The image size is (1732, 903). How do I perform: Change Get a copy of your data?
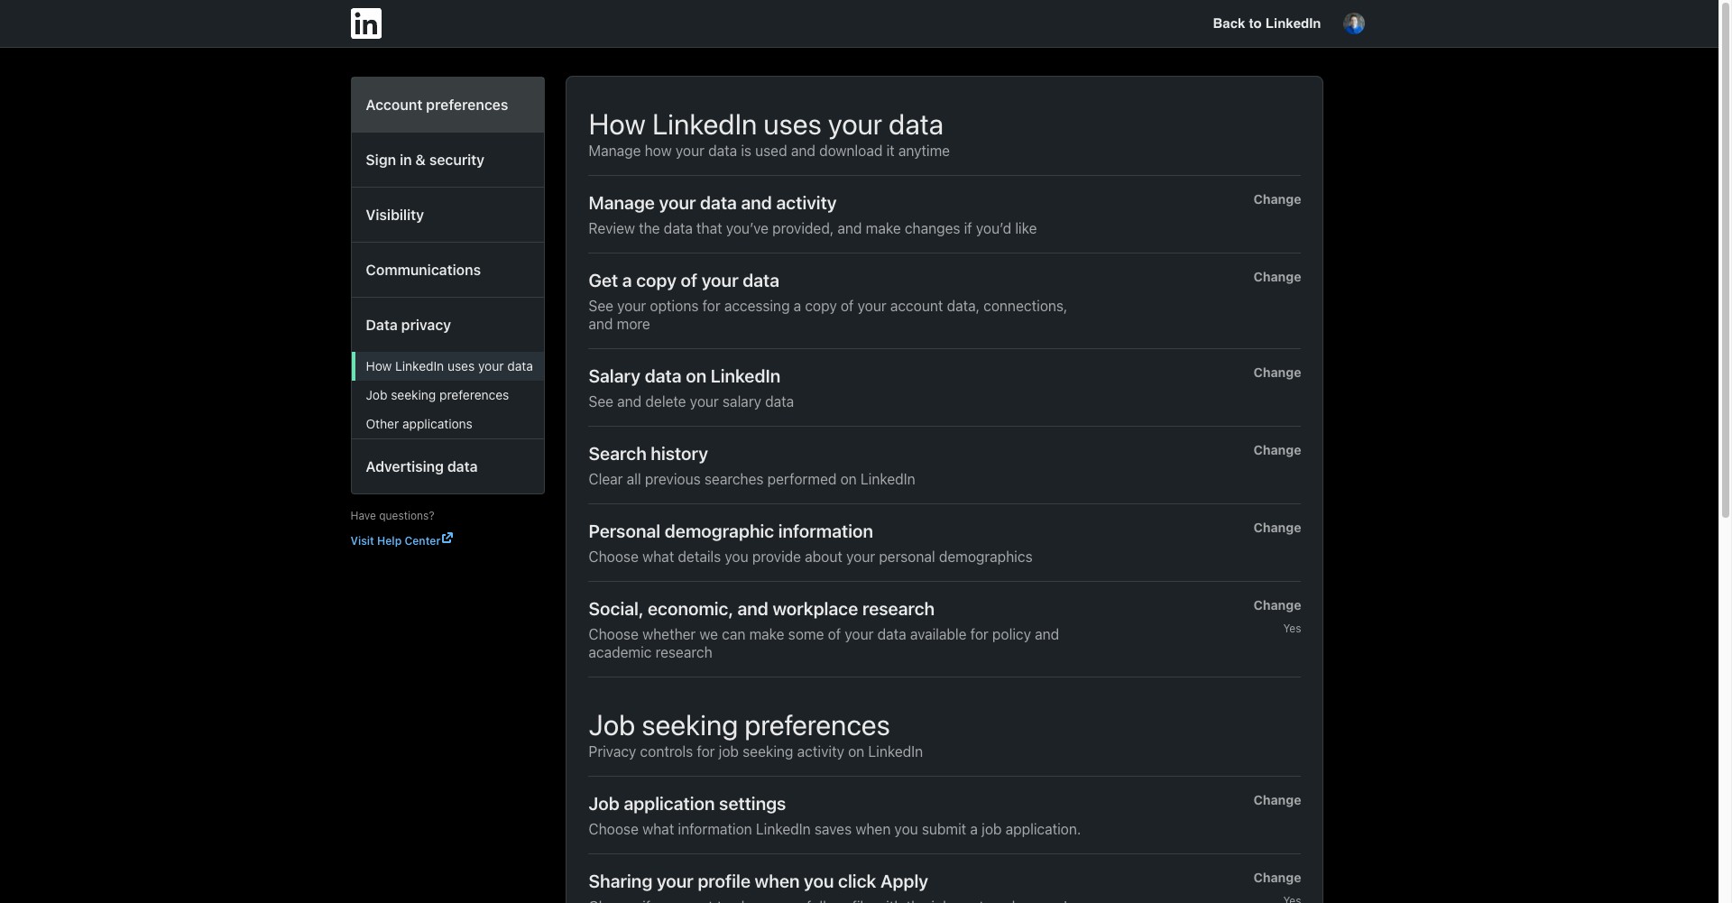point(1276,278)
